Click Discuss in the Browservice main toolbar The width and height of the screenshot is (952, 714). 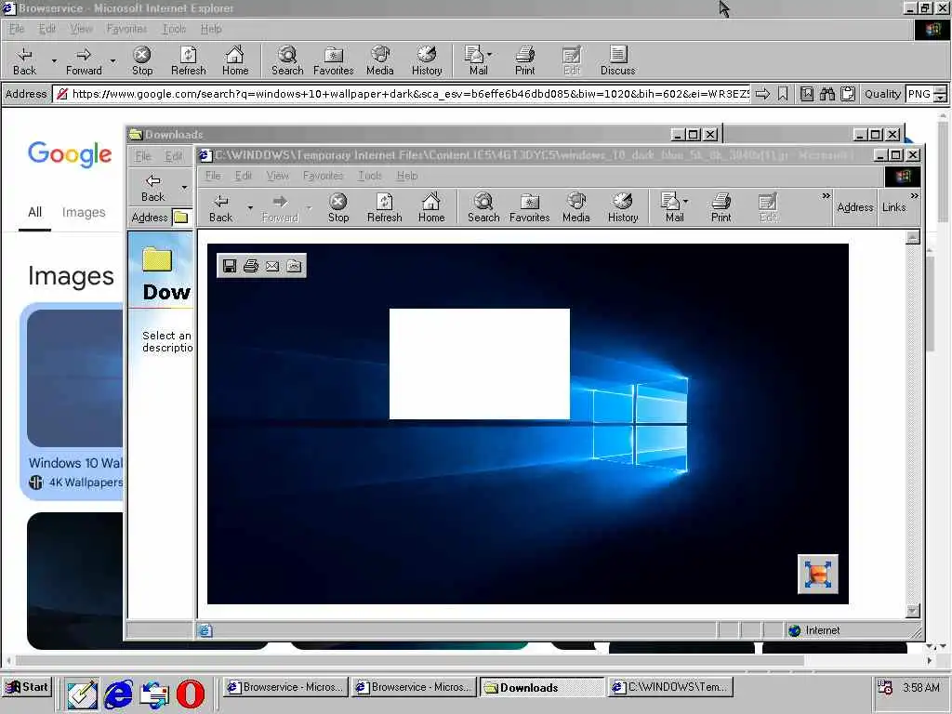click(x=617, y=61)
